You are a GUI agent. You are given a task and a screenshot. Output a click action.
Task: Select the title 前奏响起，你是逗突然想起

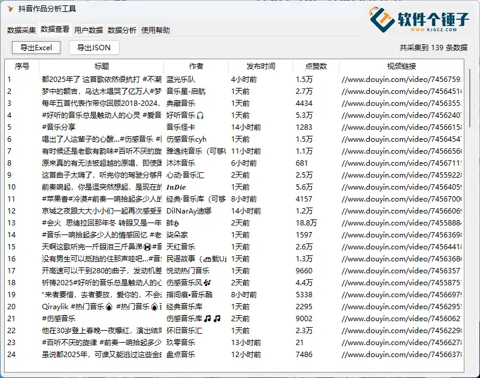102,187
